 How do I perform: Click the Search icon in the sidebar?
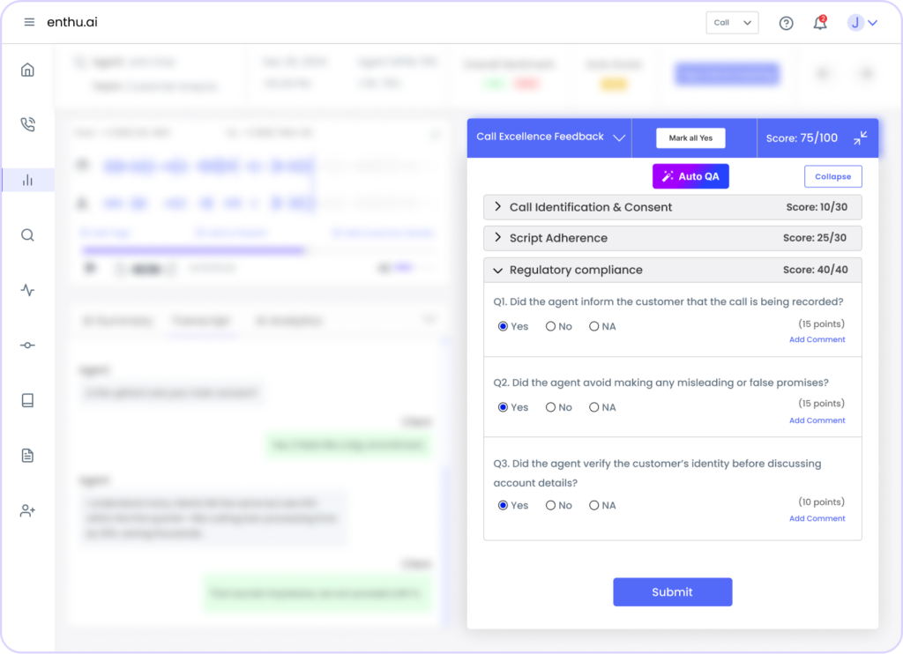pos(28,234)
